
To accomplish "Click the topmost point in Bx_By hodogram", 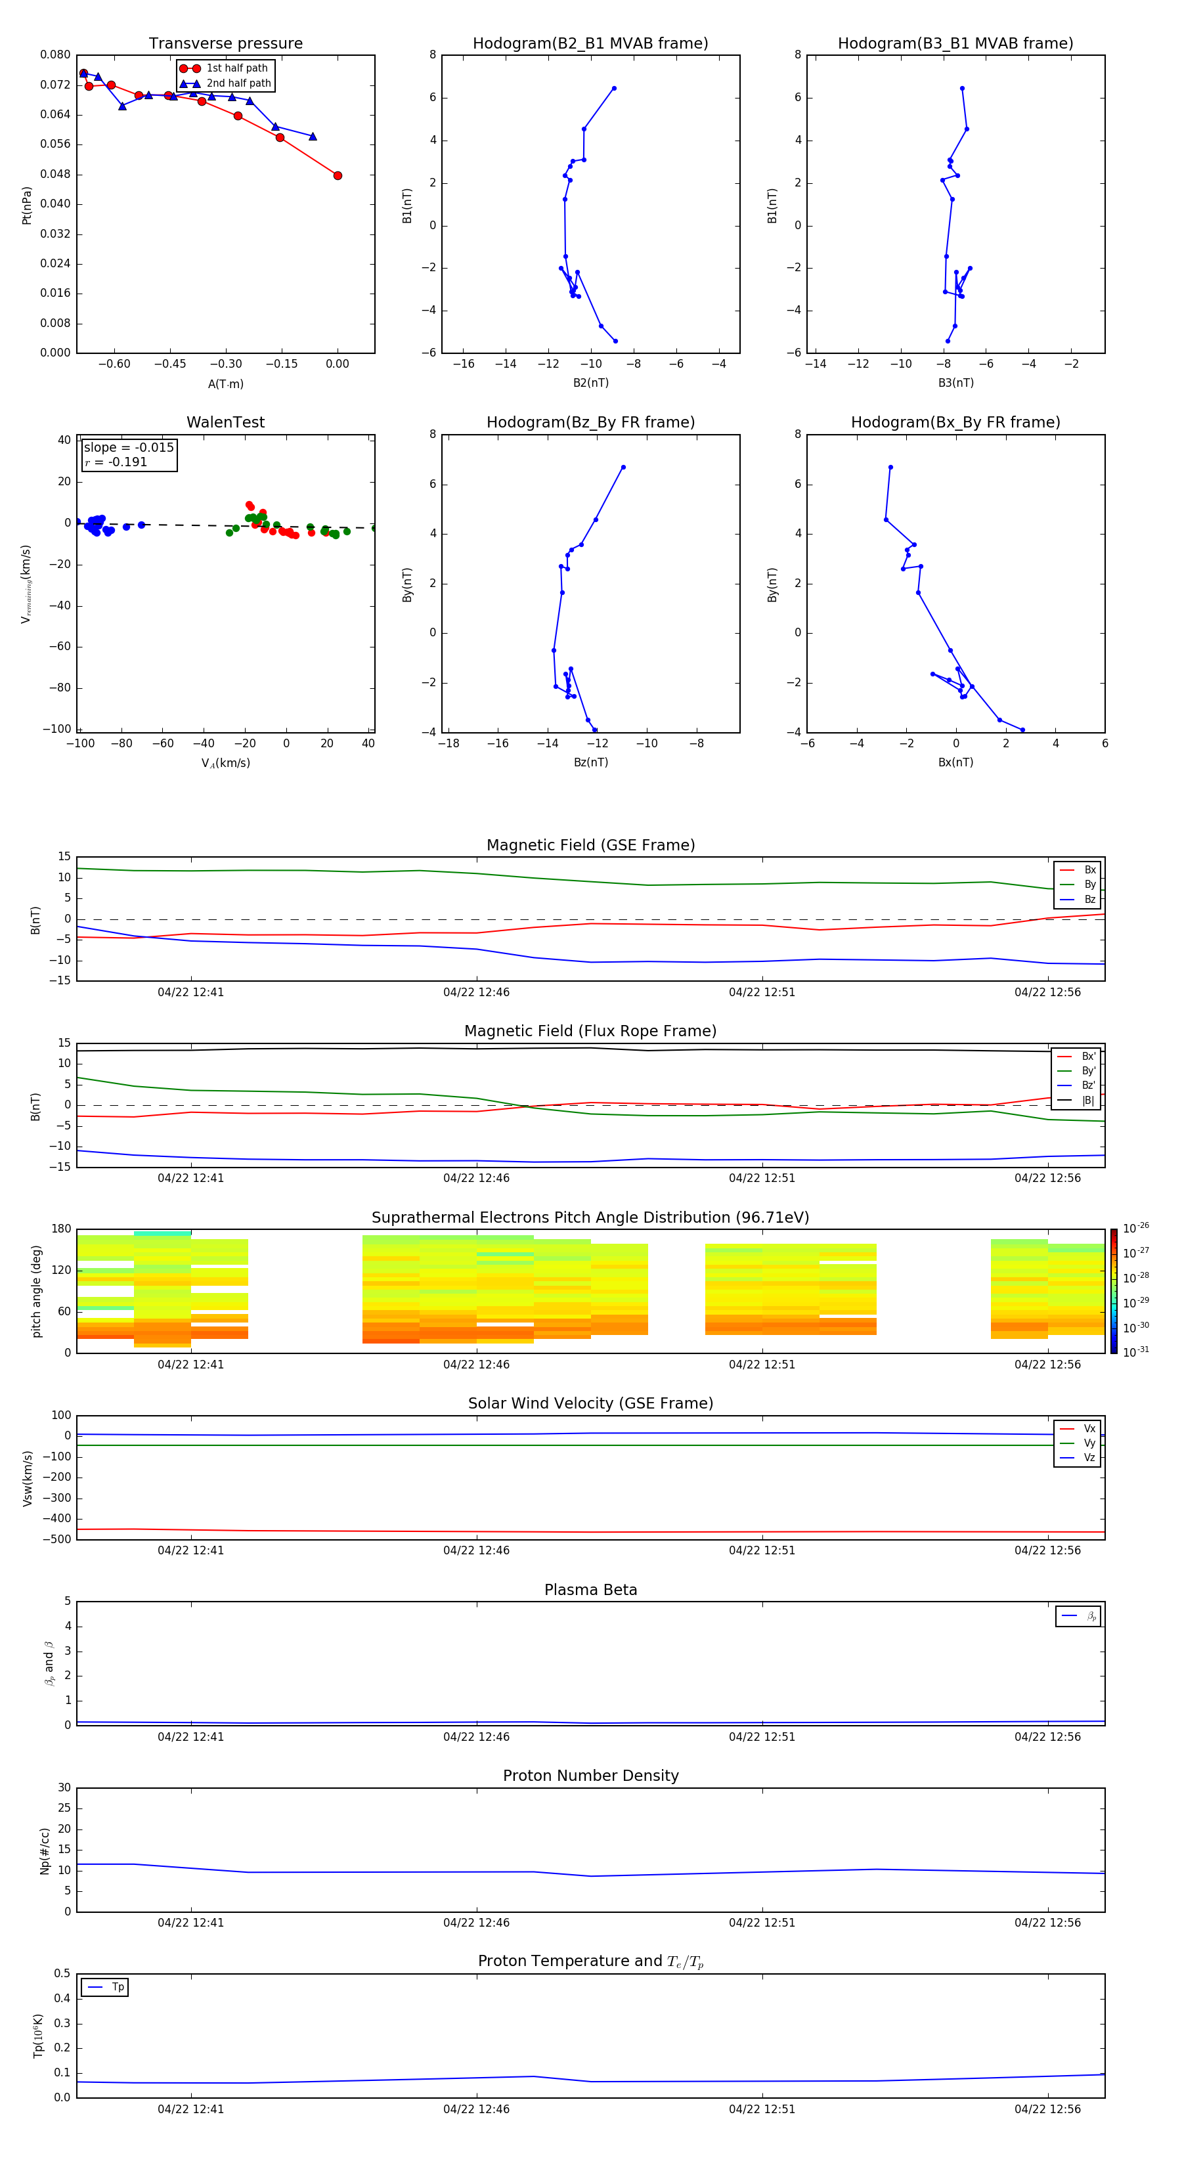I will pos(890,467).
